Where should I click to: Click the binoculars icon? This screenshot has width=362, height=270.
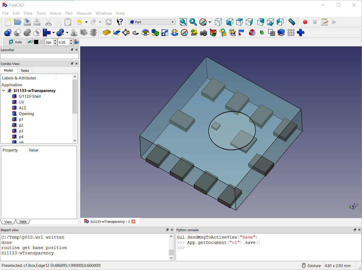(145, 33)
